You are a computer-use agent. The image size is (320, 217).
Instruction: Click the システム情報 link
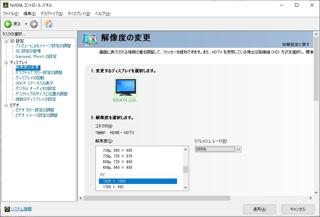click(x=21, y=209)
